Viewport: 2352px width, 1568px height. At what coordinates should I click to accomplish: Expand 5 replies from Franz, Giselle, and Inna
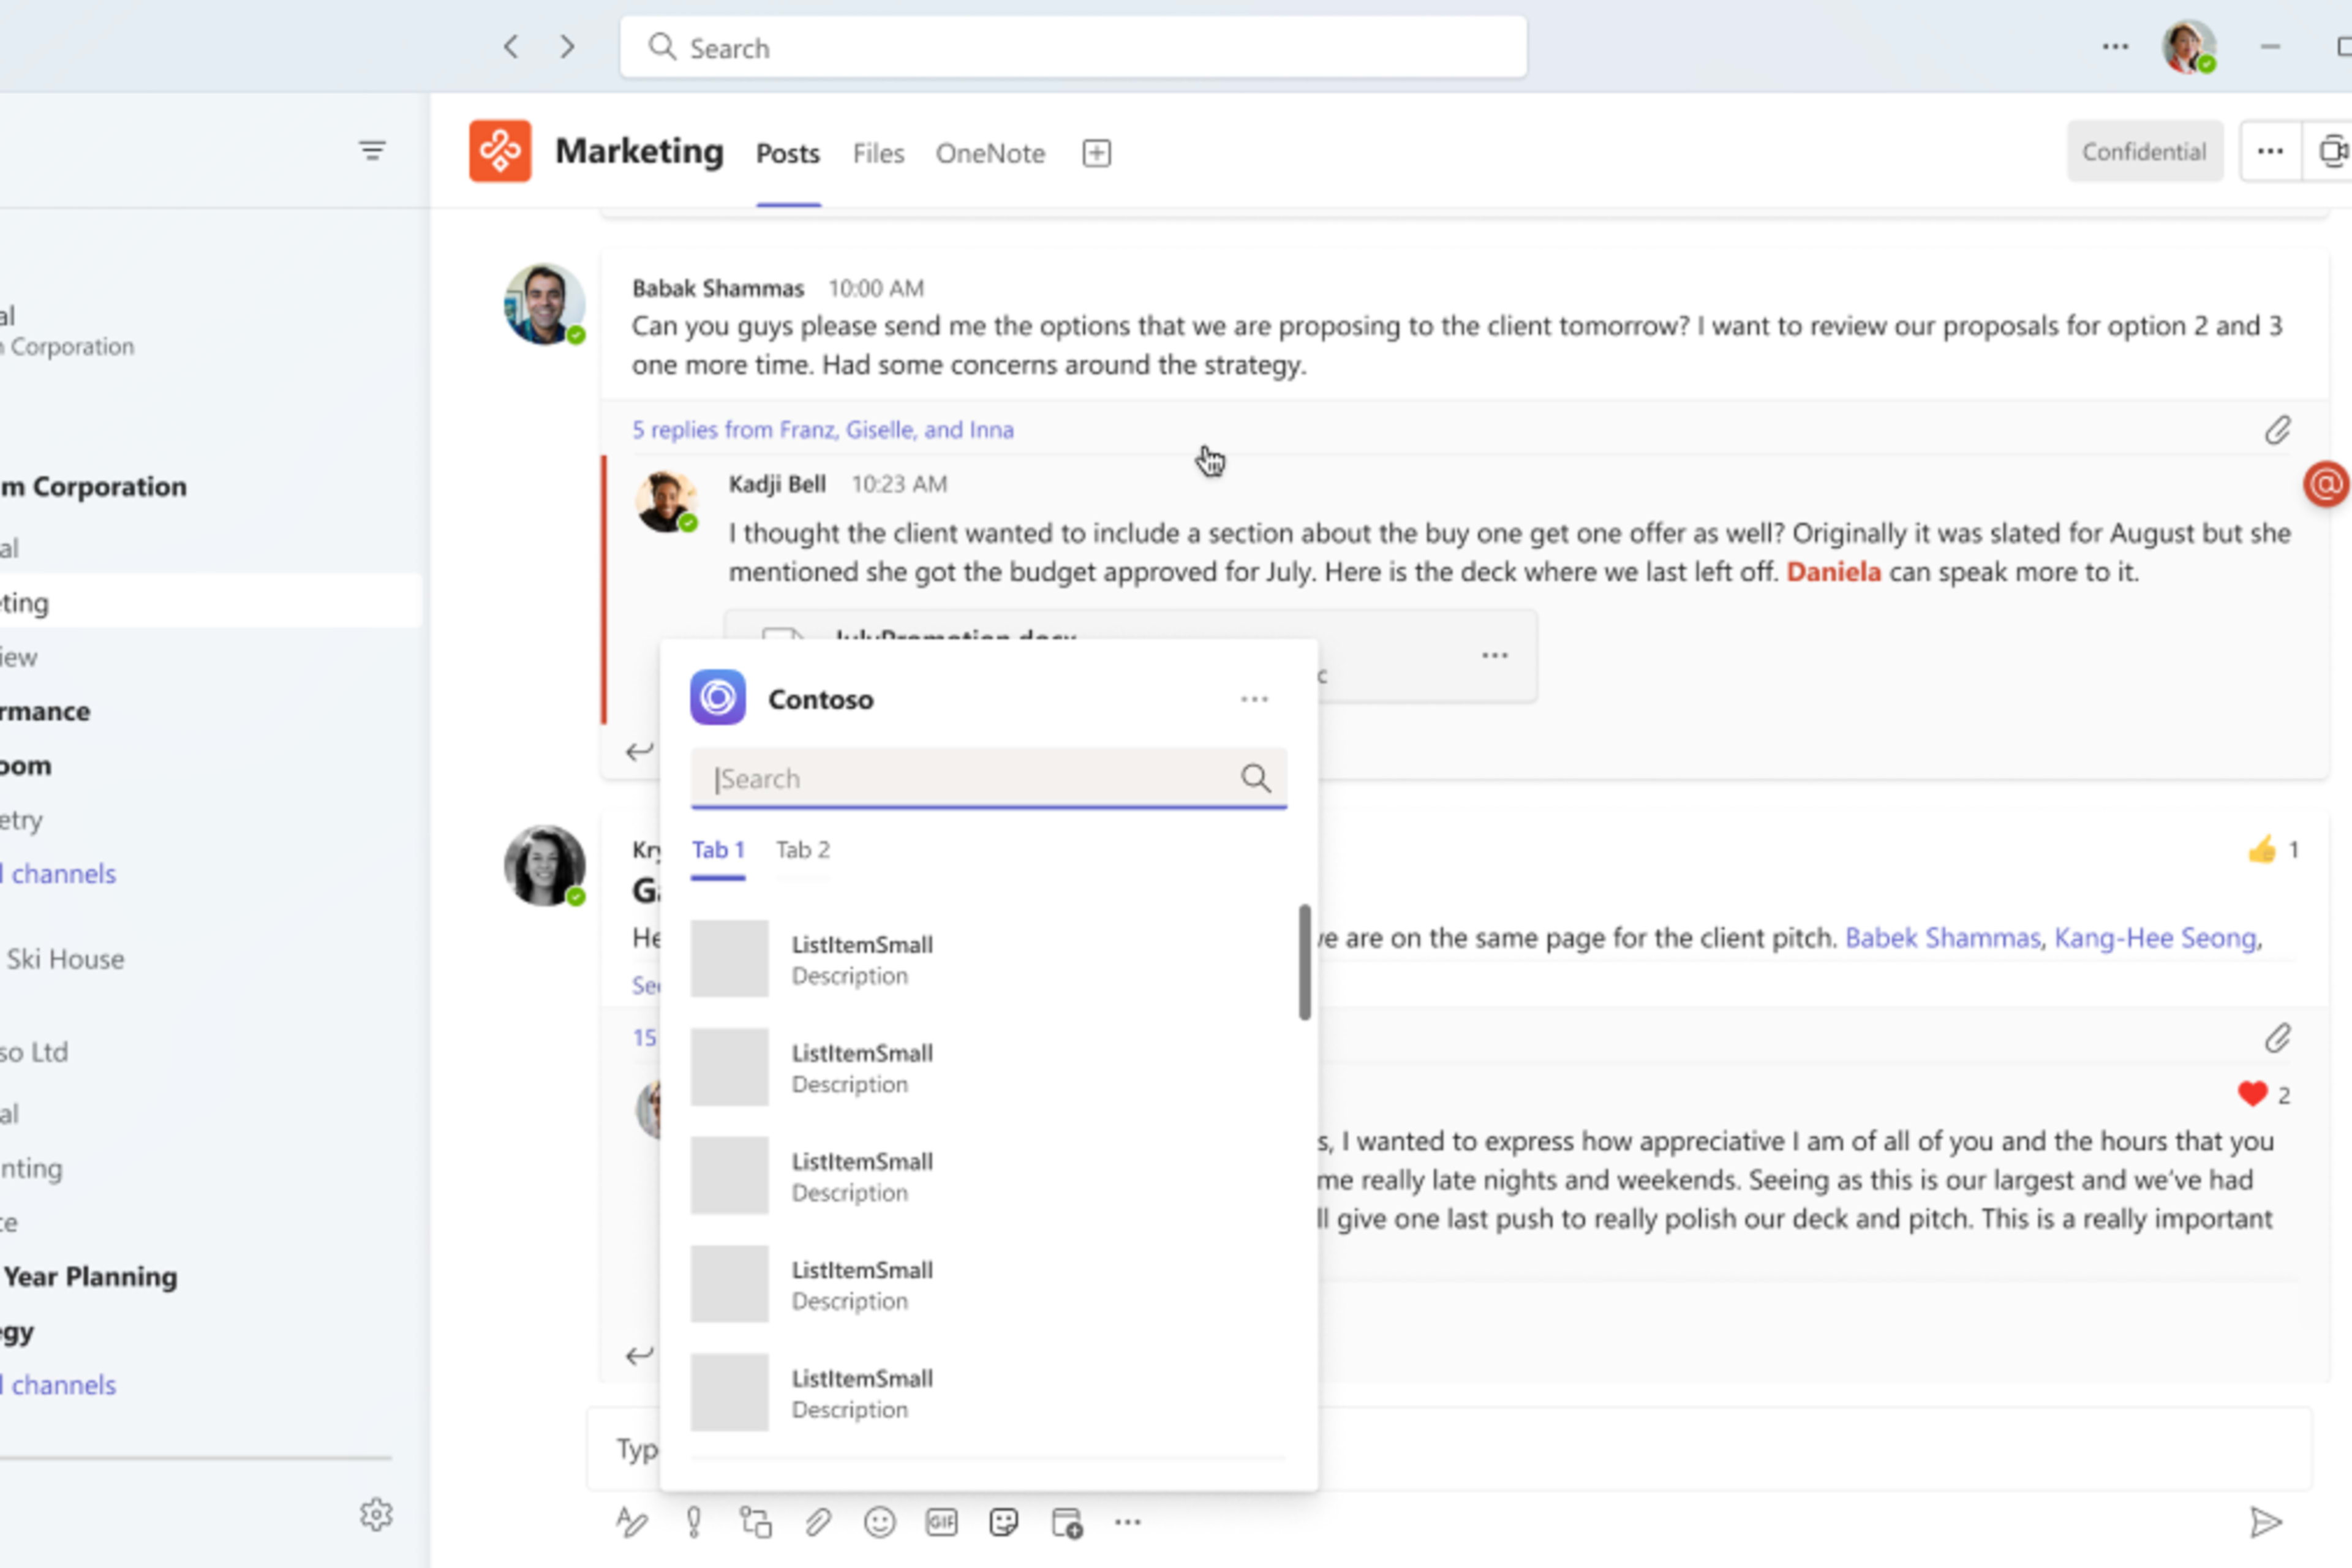tap(822, 430)
